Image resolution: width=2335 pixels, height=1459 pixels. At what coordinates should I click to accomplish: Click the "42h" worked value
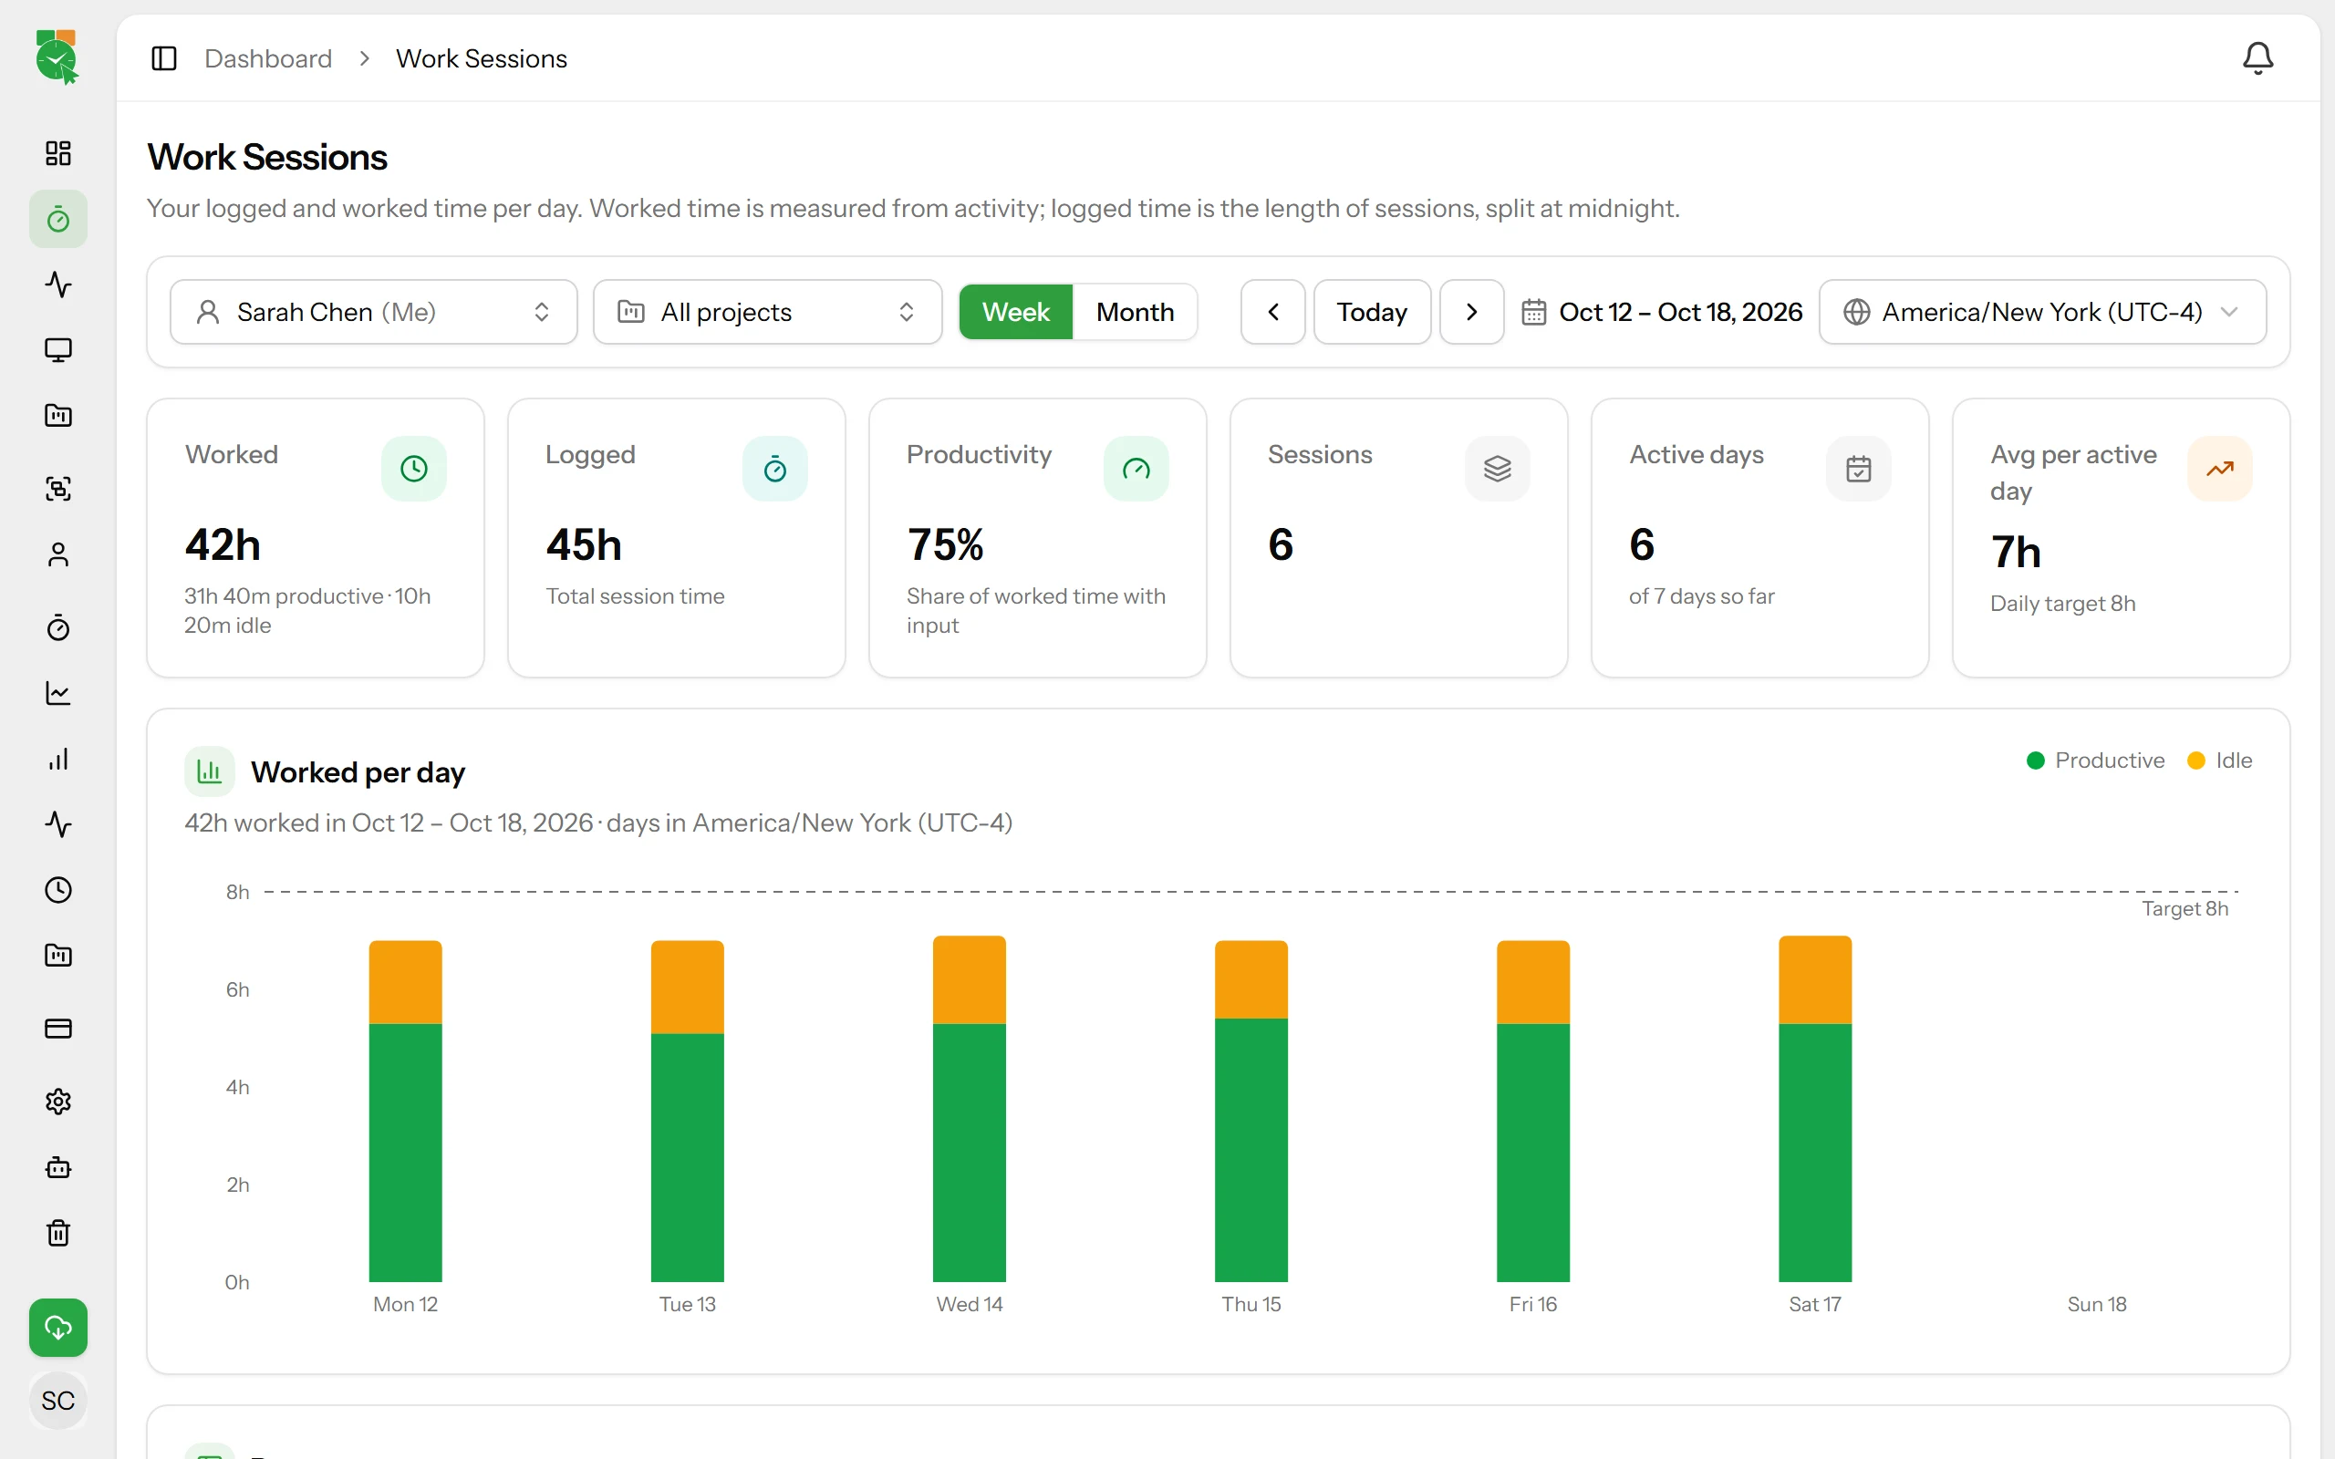(x=223, y=545)
